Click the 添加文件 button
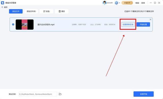This screenshot has height=99, width=163. click(16, 11)
